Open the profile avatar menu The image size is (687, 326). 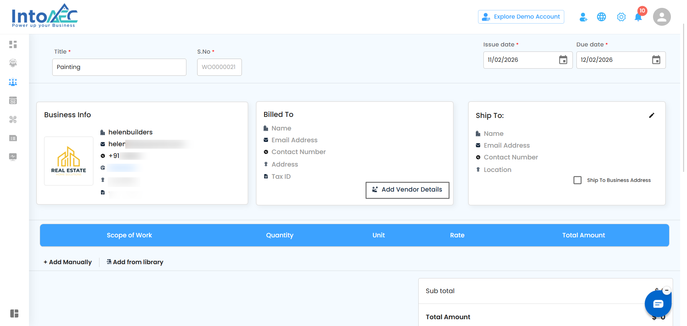tap(662, 17)
